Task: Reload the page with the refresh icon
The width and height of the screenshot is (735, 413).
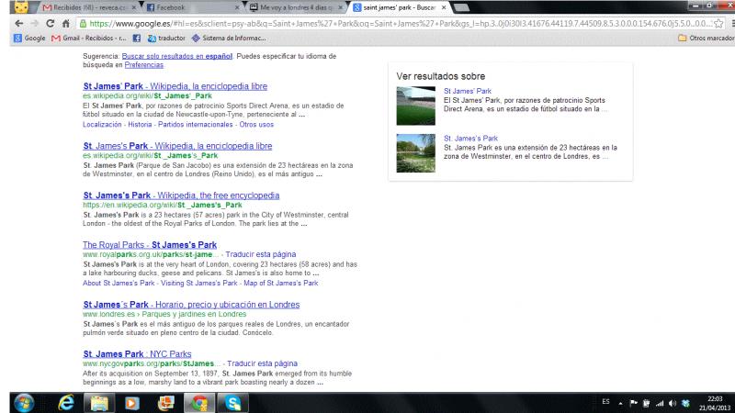Action: coord(51,24)
